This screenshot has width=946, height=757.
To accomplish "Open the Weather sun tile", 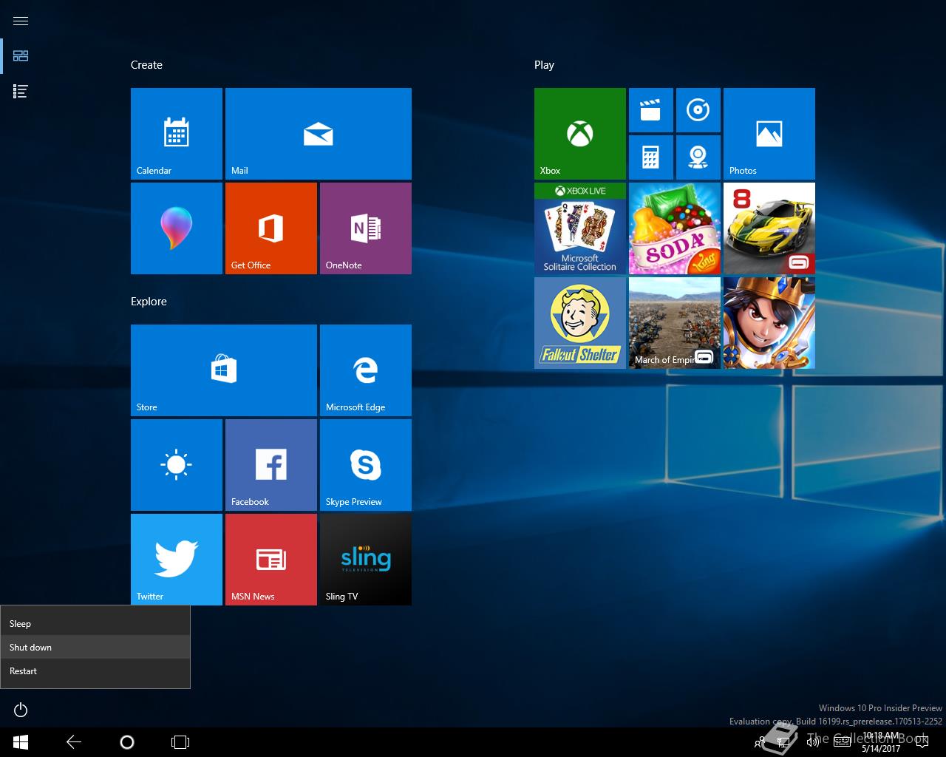I will (177, 465).
